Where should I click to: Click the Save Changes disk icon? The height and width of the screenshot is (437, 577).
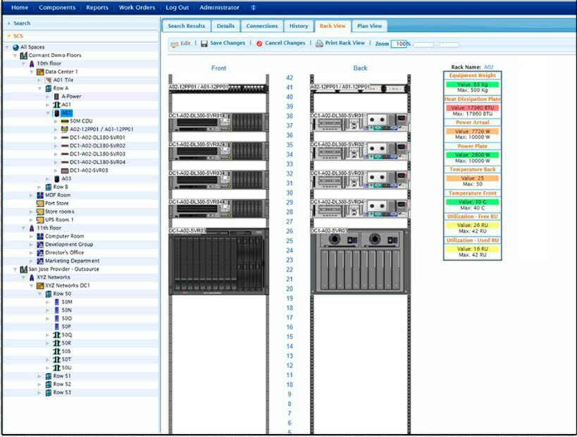click(x=204, y=44)
